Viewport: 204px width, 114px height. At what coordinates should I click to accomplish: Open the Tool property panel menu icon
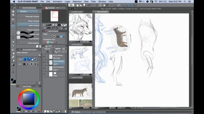(x=18, y=50)
